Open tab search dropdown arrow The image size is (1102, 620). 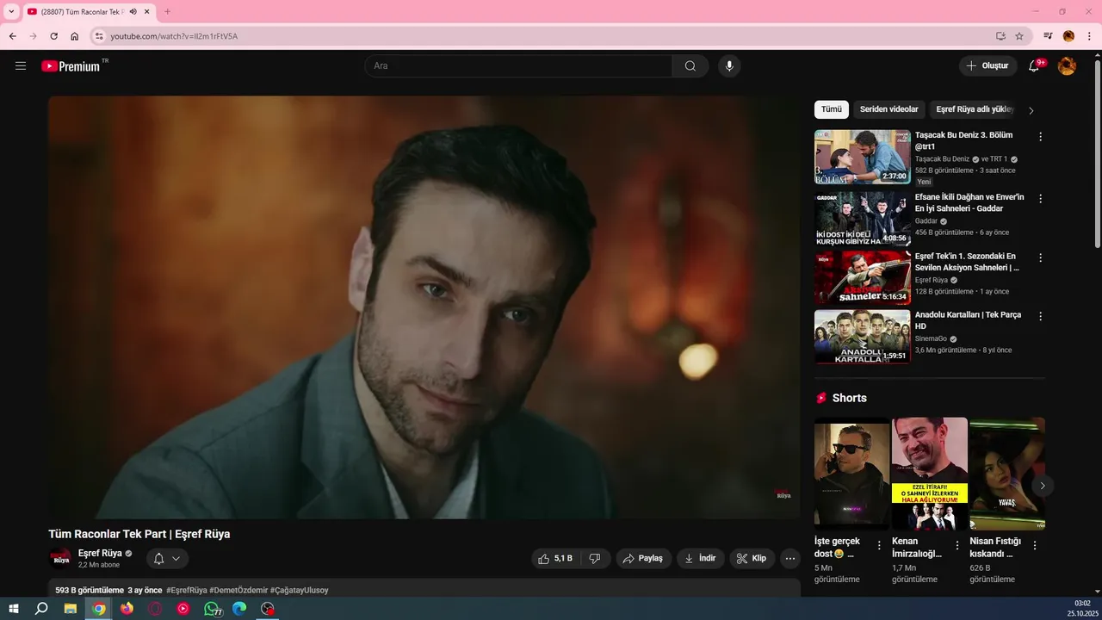(x=12, y=11)
